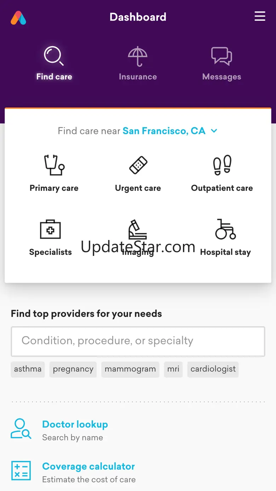Open the Specialists medical kit icon
The width and height of the screenshot is (276, 491).
click(50, 229)
